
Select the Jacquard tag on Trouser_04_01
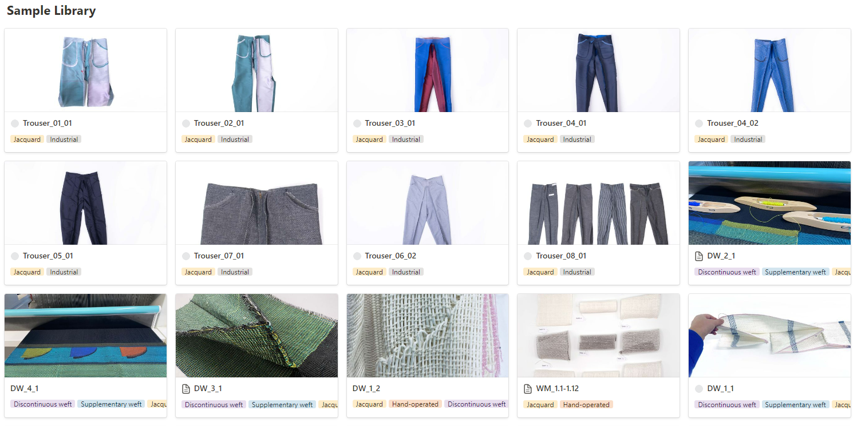pyautogui.click(x=540, y=140)
